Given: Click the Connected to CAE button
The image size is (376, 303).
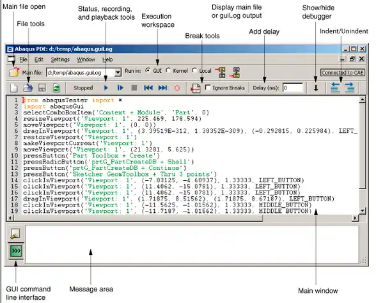Looking at the screenshot, I should pos(343,72).
